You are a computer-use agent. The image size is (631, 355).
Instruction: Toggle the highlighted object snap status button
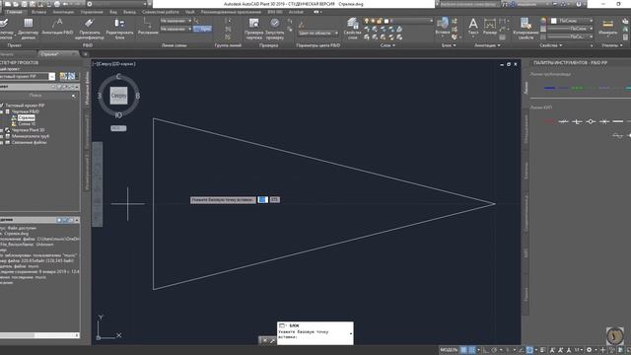click(x=529, y=350)
